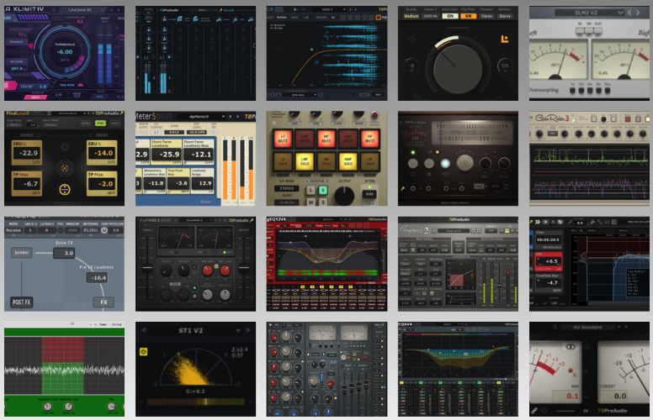Click the True Peak icon in LAxLimit IV

(x=80, y=85)
